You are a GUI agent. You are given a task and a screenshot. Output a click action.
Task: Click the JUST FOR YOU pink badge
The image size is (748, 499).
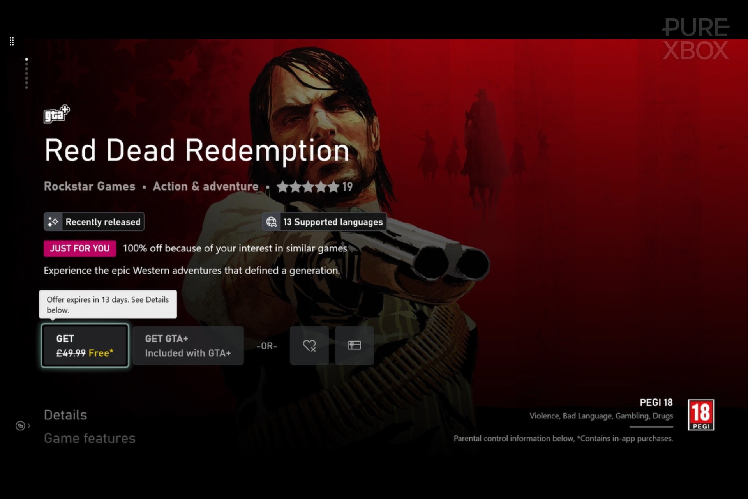(x=80, y=248)
